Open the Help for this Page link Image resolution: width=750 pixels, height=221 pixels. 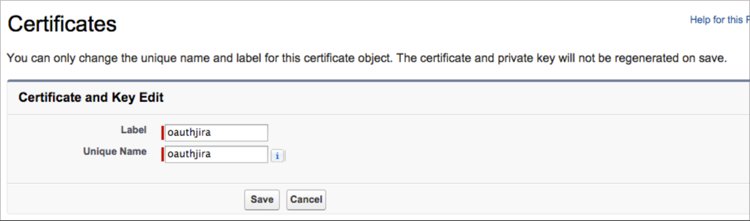point(719,20)
